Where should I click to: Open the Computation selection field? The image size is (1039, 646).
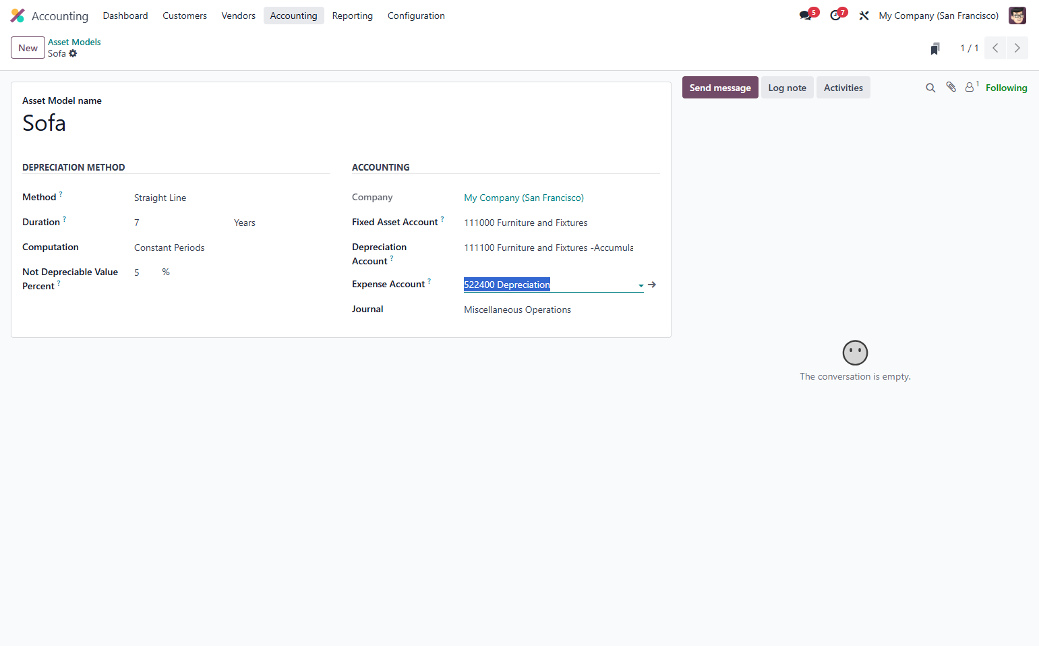(x=232, y=247)
